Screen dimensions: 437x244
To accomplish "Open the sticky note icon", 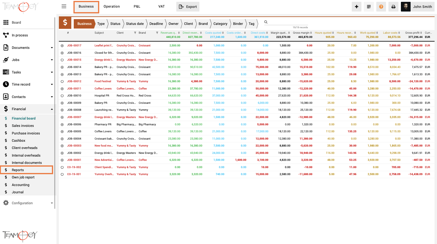I will [x=369, y=7].
